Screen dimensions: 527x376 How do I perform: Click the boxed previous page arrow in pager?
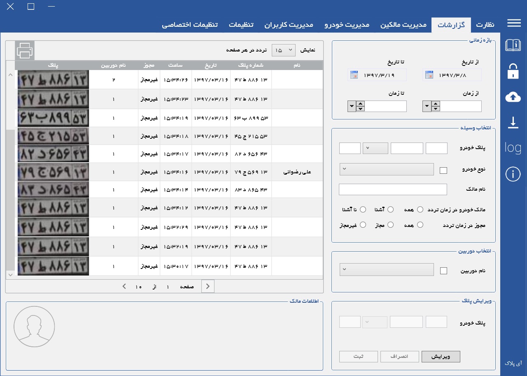(208, 286)
